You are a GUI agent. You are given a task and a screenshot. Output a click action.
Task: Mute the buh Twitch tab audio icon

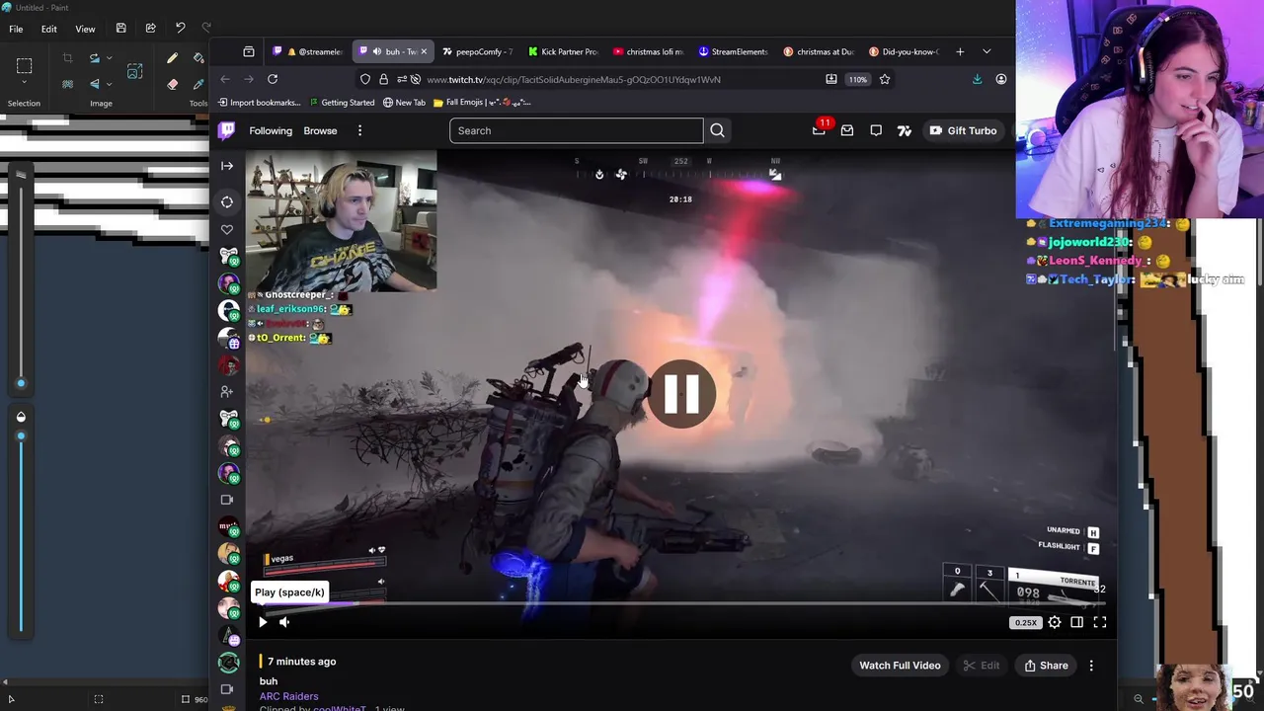[376, 51]
